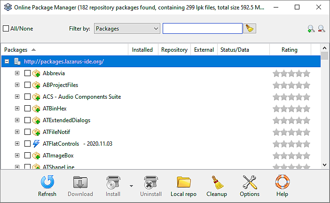Click the Status/Data column header
Viewport: 330px width, 203px height.
(234, 50)
